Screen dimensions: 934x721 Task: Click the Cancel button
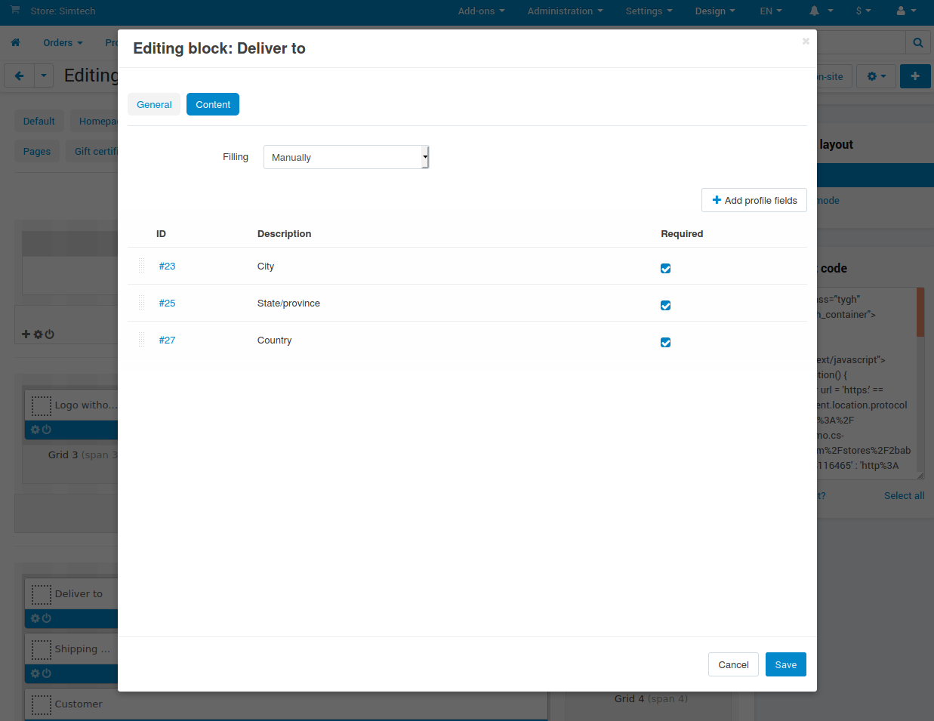click(733, 664)
